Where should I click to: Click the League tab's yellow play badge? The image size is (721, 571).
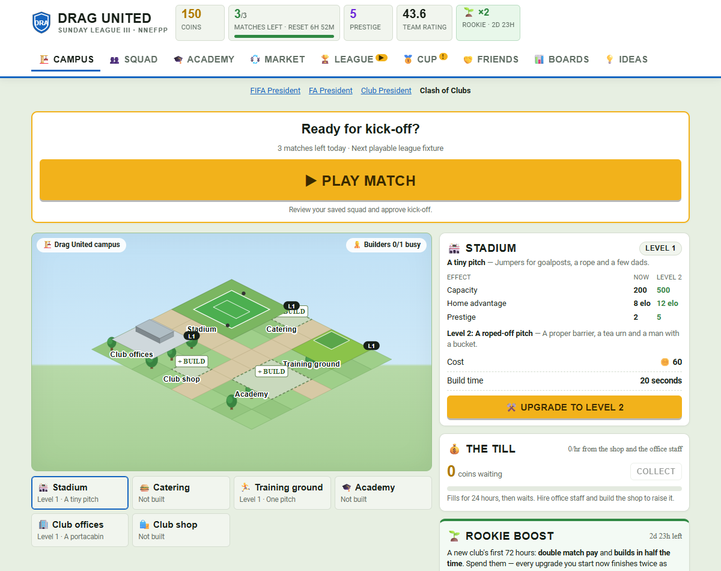[x=382, y=58]
